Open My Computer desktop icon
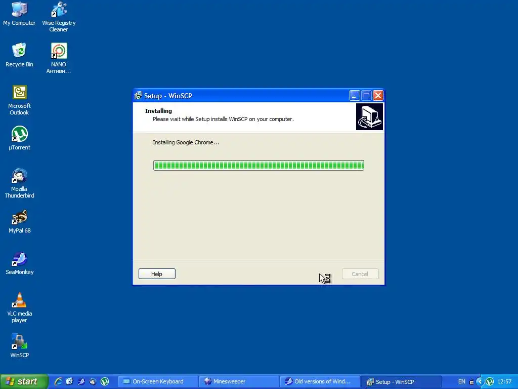Viewport: 518px width, 389px height. (19, 14)
